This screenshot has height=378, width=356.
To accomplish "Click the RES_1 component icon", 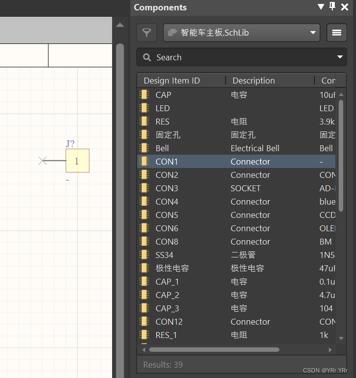I will point(144,335).
